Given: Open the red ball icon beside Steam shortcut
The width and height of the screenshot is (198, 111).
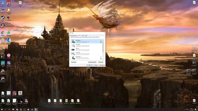Looking at the screenshot, I should tap(9, 18).
